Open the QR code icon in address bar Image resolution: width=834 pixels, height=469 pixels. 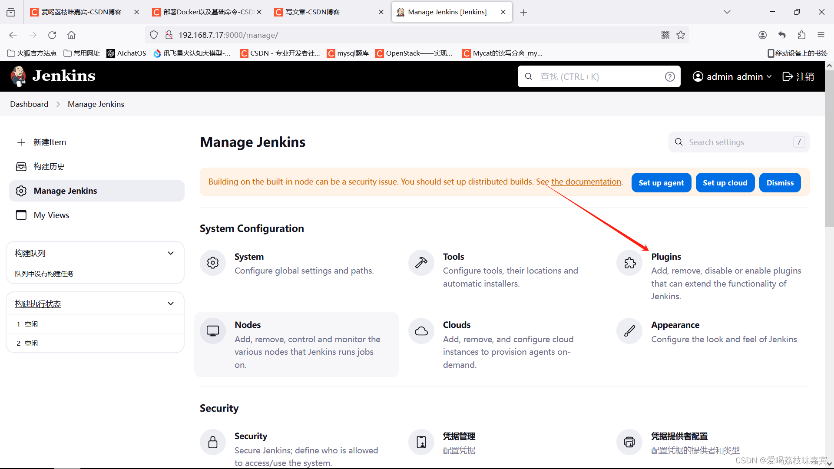coord(665,35)
